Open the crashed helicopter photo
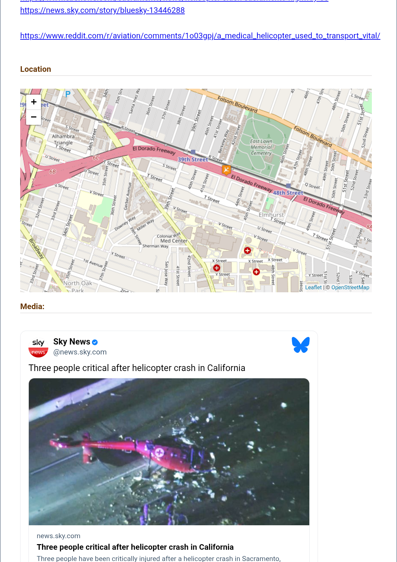The width and height of the screenshot is (397, 562). click(169, 452)
